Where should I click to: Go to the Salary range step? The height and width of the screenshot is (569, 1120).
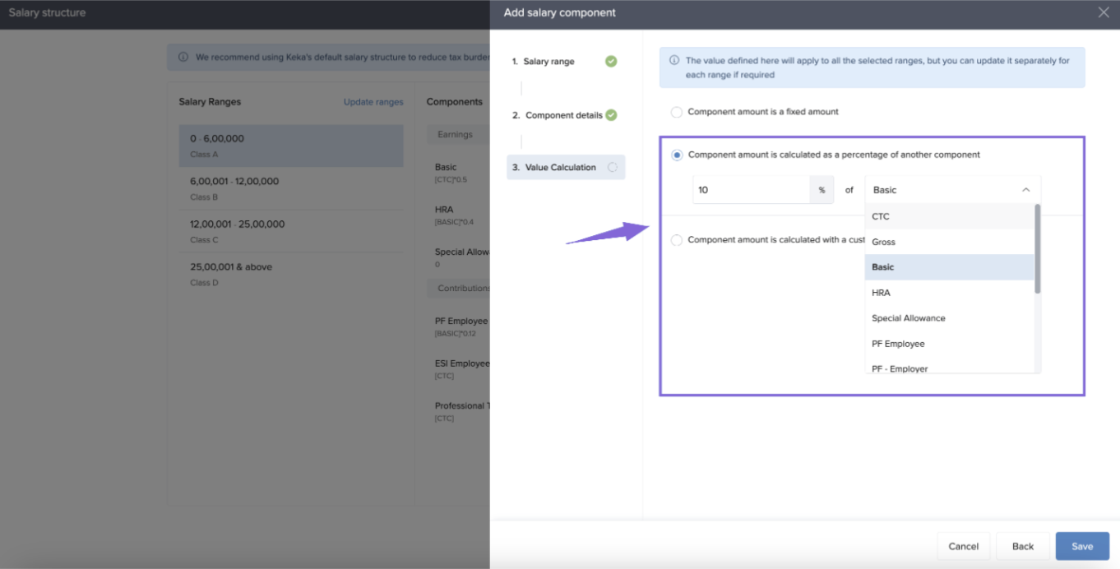(x=548, y=62)
